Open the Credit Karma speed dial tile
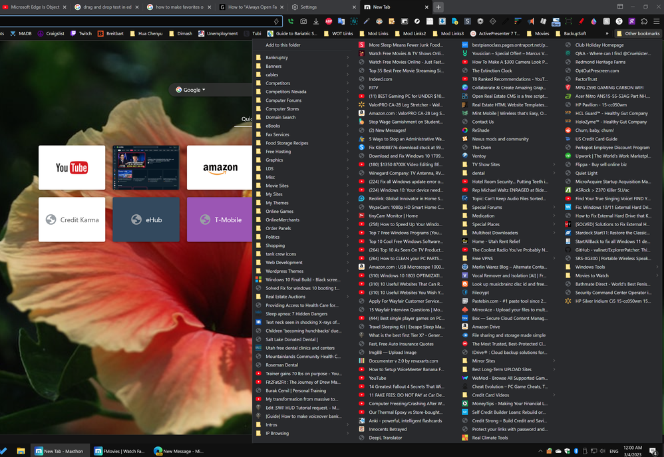Viewport: 664px width, 457px height. pyautogui.click(x=72, y=220)
